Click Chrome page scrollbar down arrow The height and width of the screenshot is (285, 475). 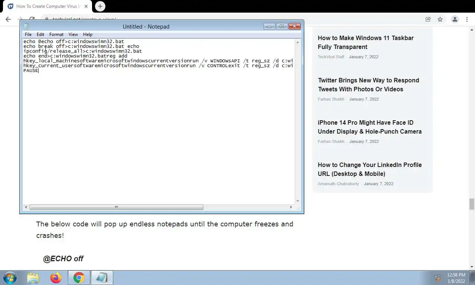(472, 267)
